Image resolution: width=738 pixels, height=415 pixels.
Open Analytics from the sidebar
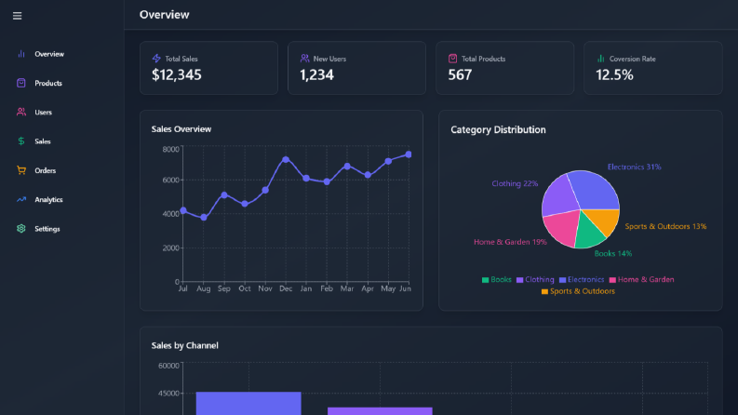coord(48,200)
